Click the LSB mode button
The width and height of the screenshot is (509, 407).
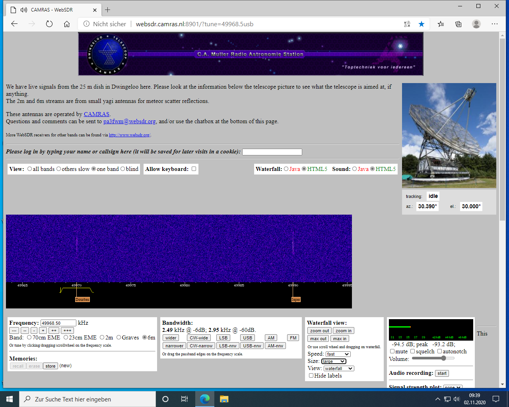tap(223, 338)
